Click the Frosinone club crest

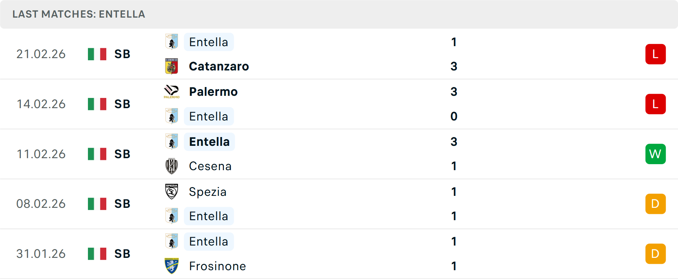click(x=172, y=266)
